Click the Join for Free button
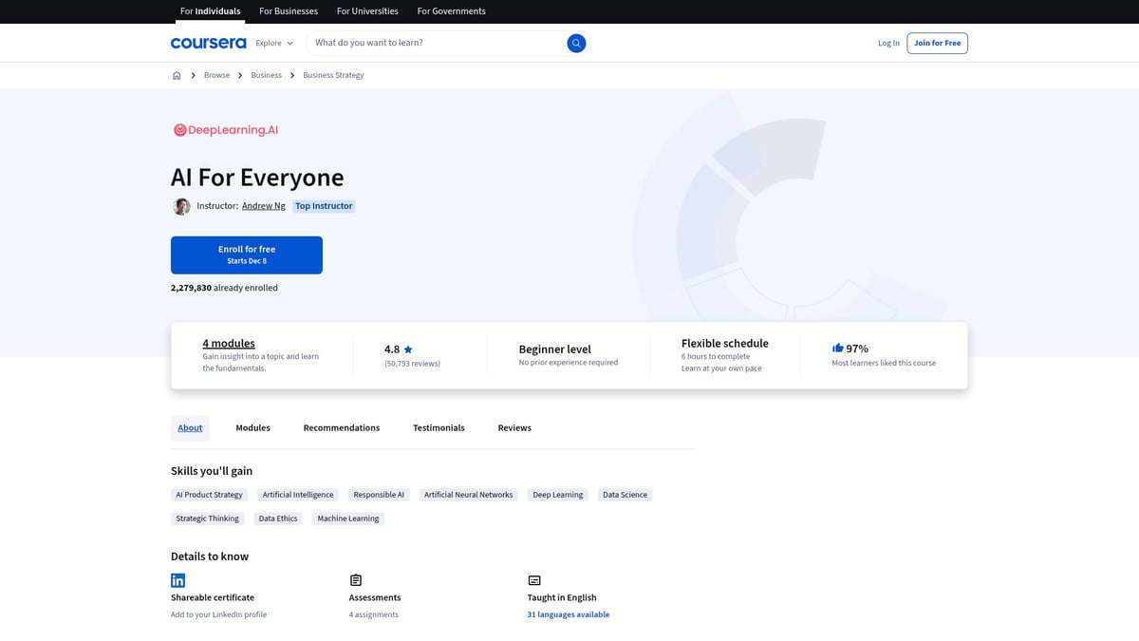 (x=937, y=43)
